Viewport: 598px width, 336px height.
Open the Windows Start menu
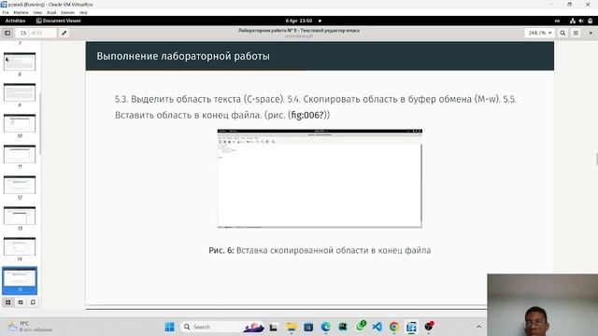point(170,327)
